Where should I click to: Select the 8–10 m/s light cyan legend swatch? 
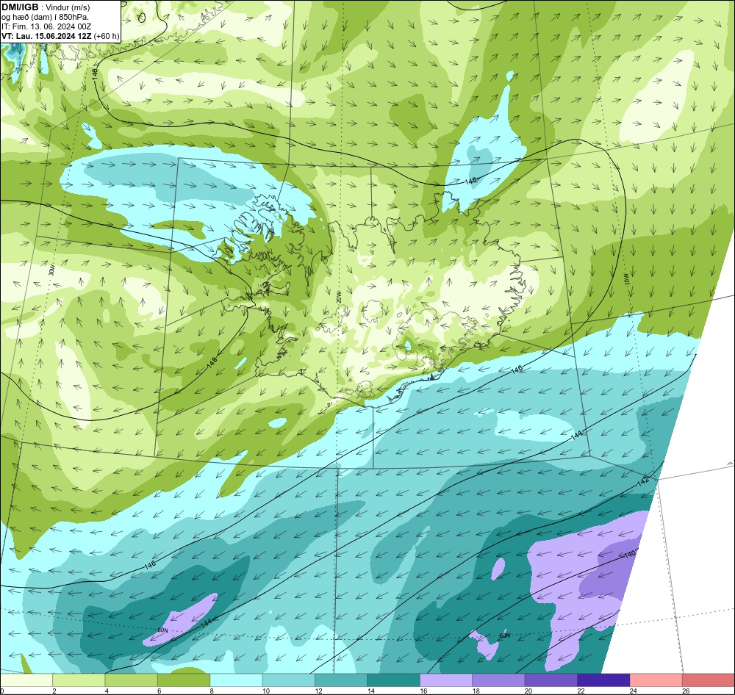236,680
